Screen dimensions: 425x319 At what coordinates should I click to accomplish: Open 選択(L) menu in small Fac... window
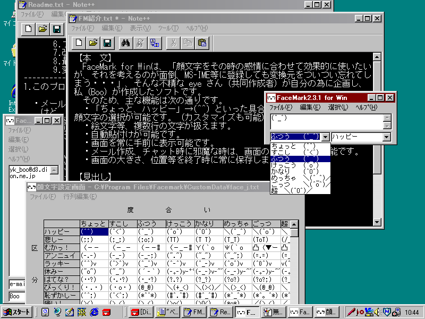pos(19,149)
